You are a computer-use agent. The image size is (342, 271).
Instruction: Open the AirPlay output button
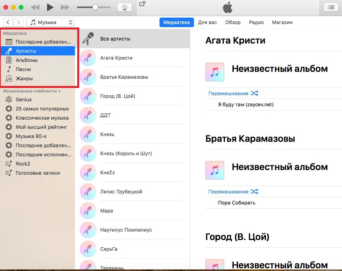[125, 7]
